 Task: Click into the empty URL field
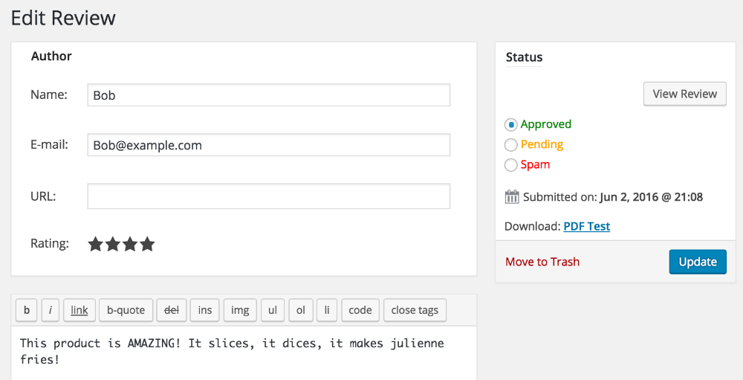(268, 196)
